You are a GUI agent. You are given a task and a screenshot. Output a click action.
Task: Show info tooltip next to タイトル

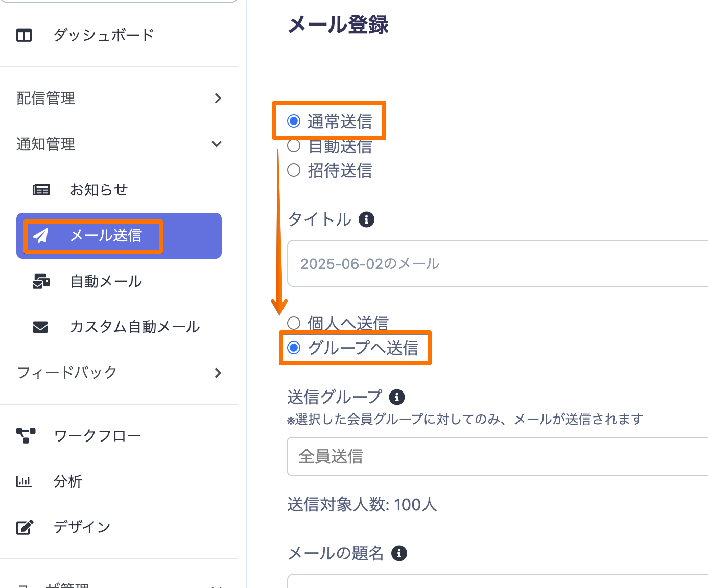366,219
